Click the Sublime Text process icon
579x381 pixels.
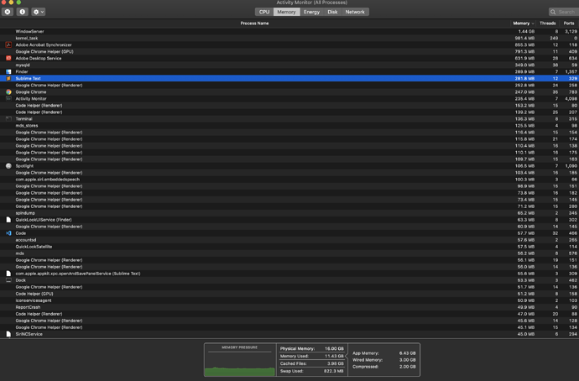(x=8, y=78)
